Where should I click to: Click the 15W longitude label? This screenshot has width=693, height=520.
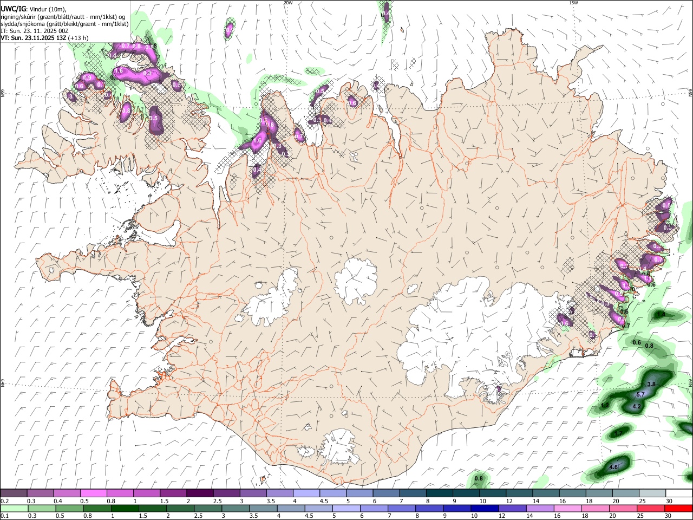pos(573,3)
